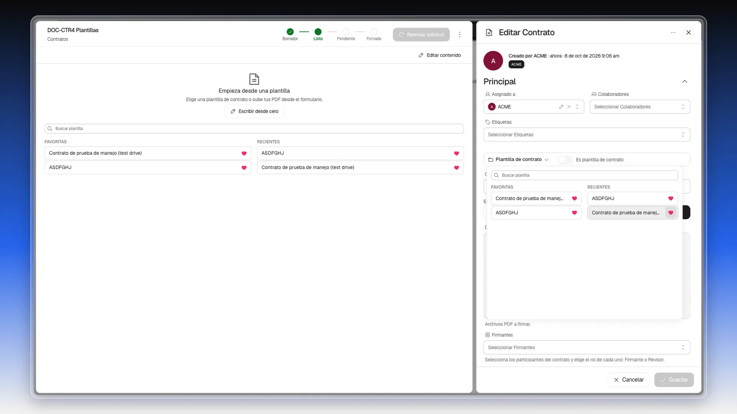Click the Borrador completed step checkmark
Viewport: 737px width, 414px height.
coord(290,32)
